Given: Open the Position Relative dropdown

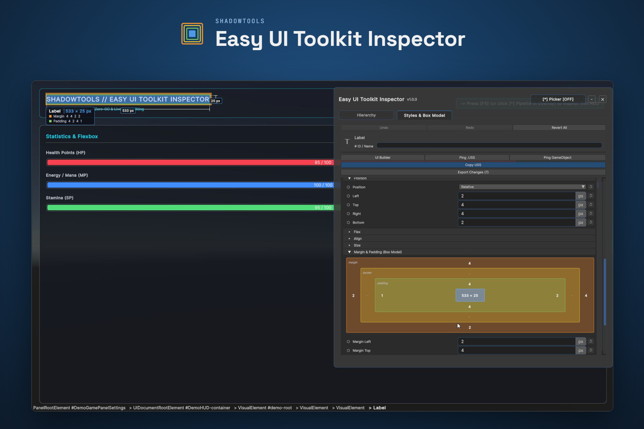Looking at the screenshot, I should point(522,187).
